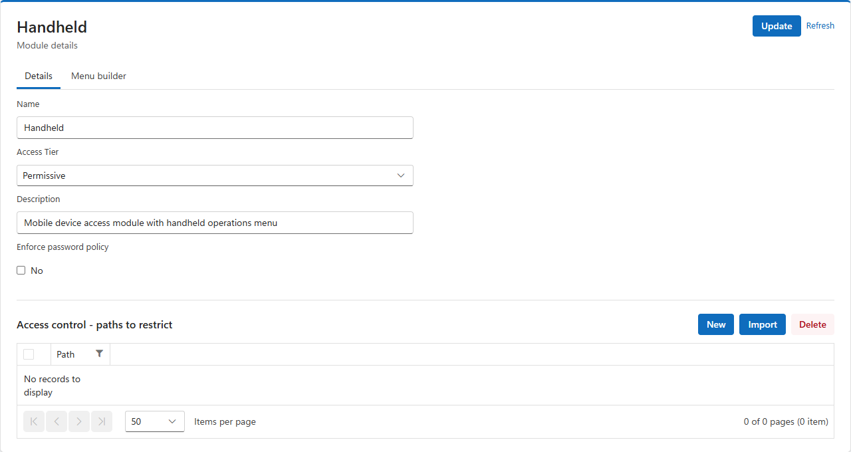The height and width of the screenshot is (452, 851).
Task: Click the 'Items per page' label
Action: click(x=225, y=421)
